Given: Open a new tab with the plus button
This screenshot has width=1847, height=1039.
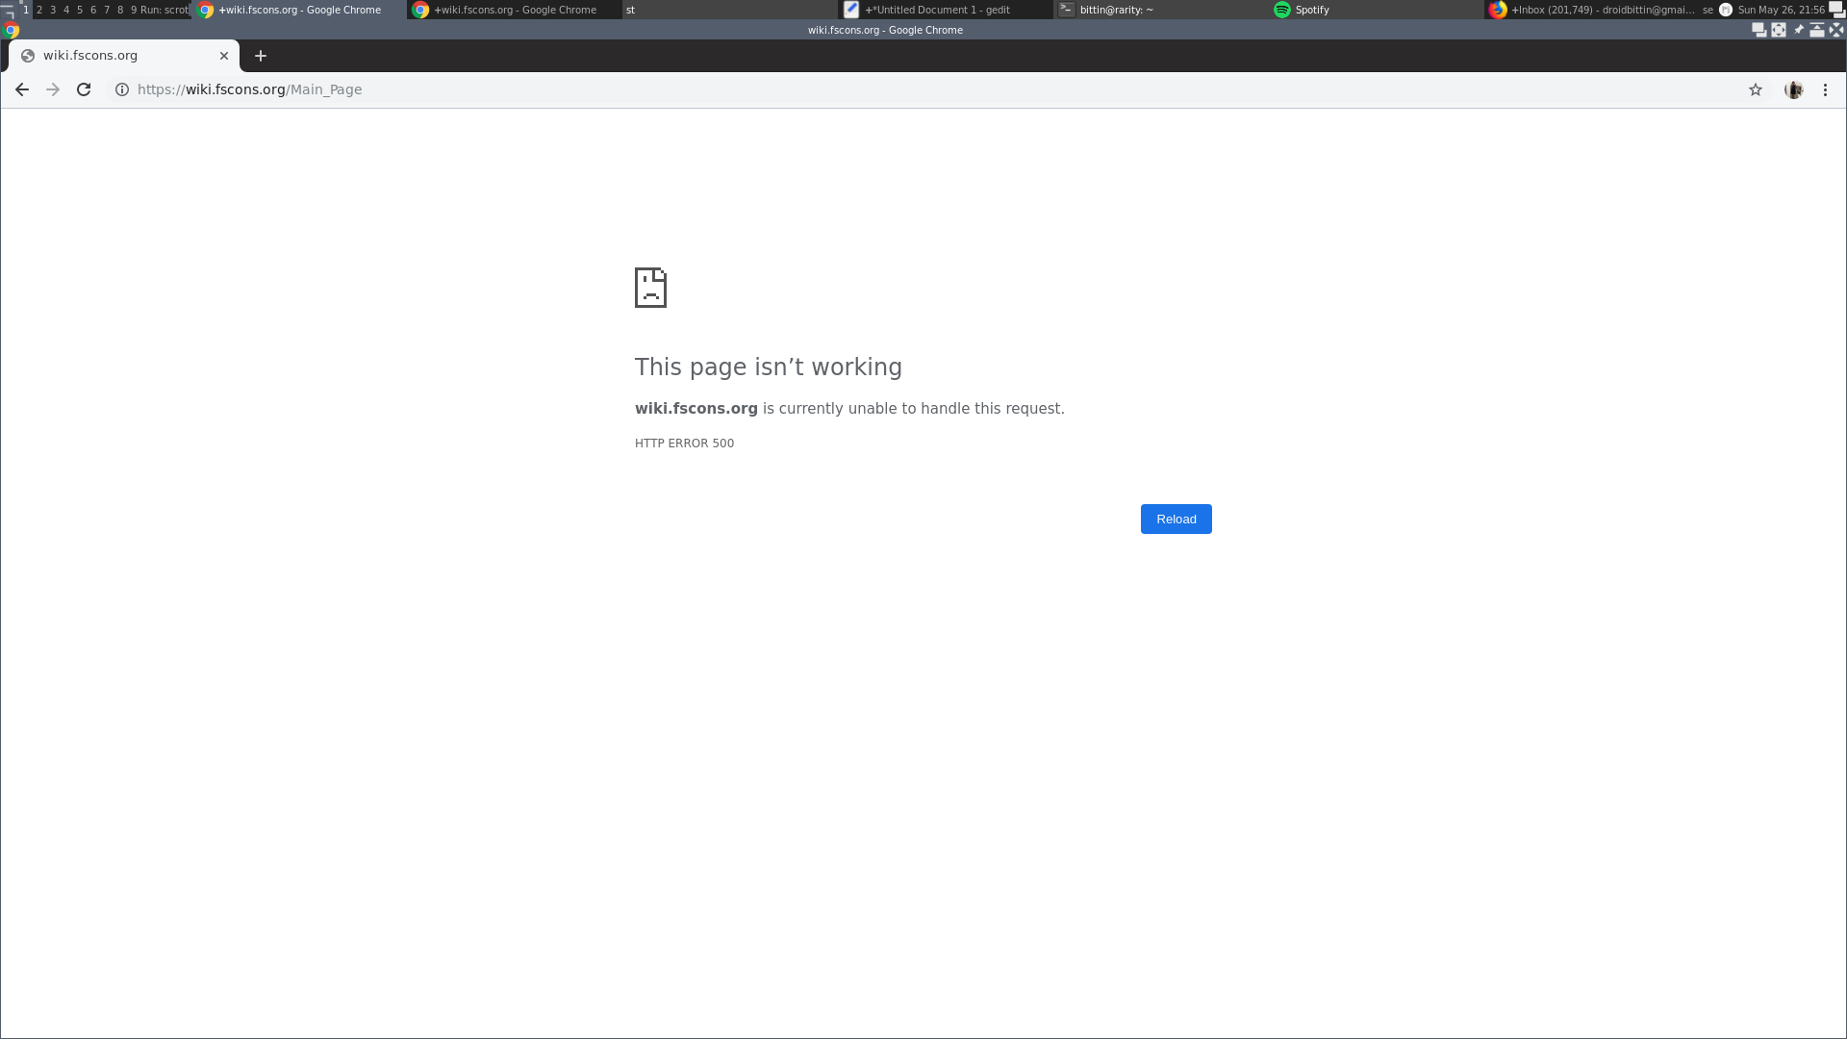Looking at the screenshot, I should [261, 56].
